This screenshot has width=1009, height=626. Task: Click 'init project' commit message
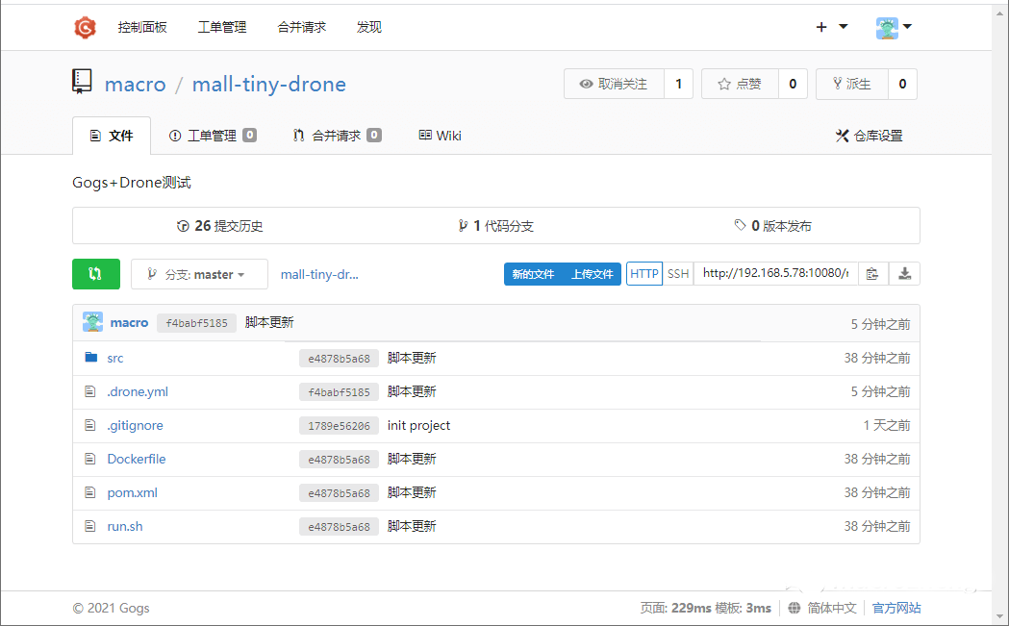tap(419, 425)
